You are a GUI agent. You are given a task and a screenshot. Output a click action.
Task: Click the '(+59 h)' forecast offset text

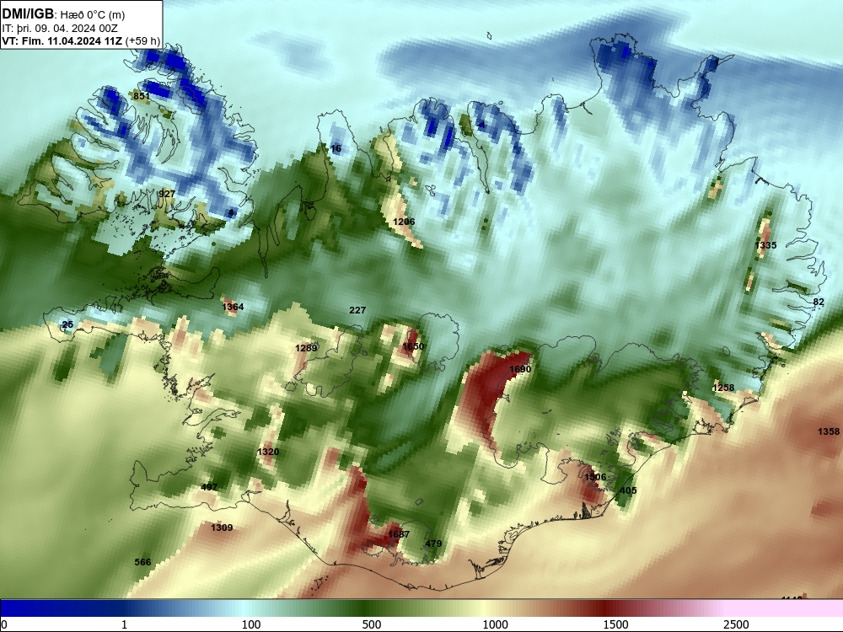coord(142,40)
